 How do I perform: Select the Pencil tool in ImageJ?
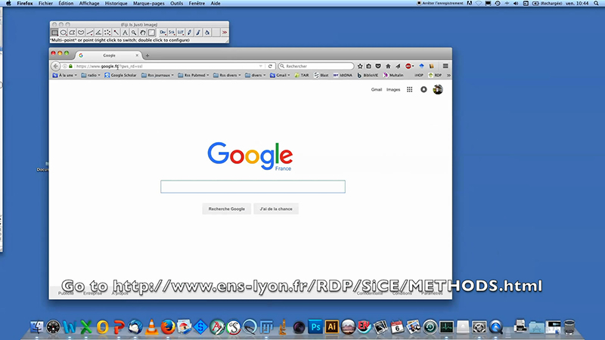tap(190, 32)
